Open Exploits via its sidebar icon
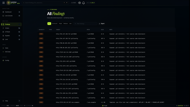Image resolution: width=190 pixels, height=107 pixels. (x=3, y=36)
